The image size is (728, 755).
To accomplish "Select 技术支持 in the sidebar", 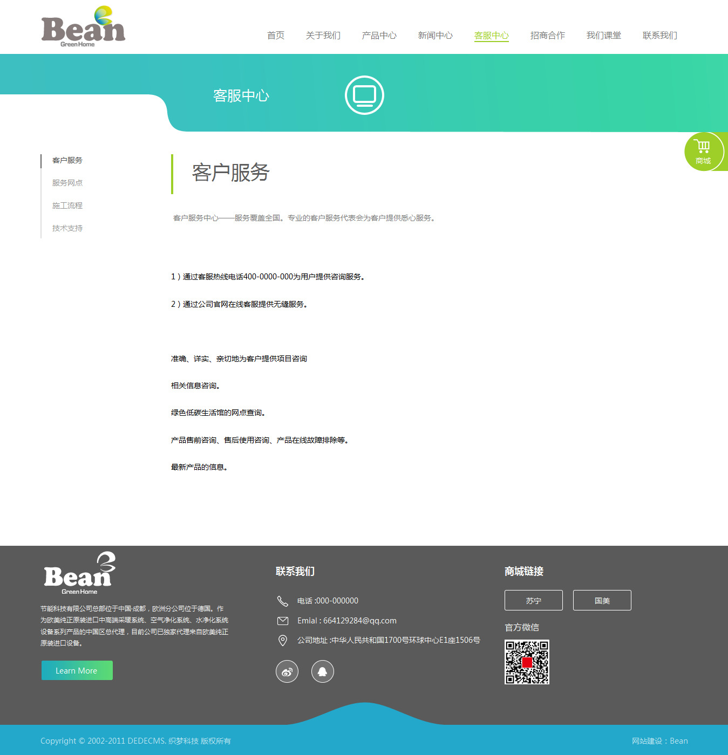I will (x=67, y=228).
